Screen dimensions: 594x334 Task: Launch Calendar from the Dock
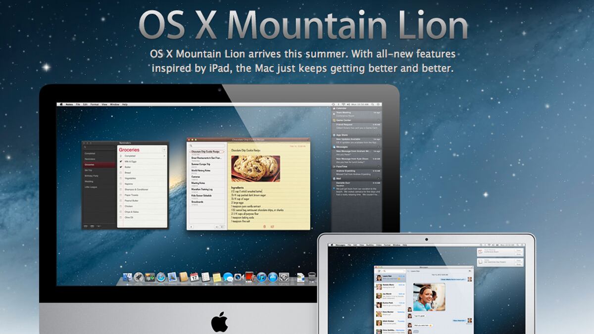(194, 276)
